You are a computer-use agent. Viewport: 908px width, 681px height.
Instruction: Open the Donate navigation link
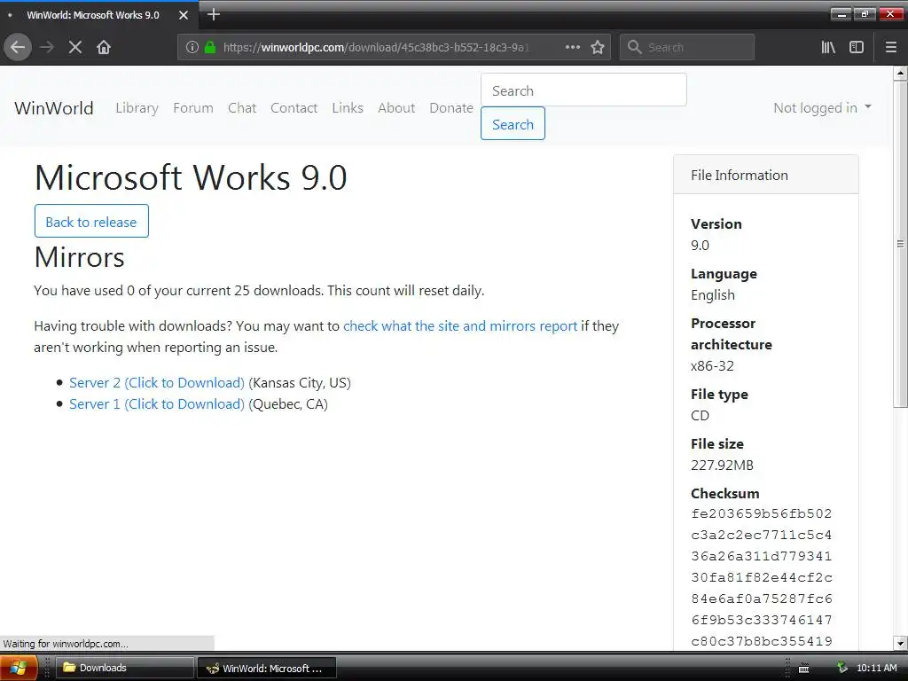tap(451, 107)
